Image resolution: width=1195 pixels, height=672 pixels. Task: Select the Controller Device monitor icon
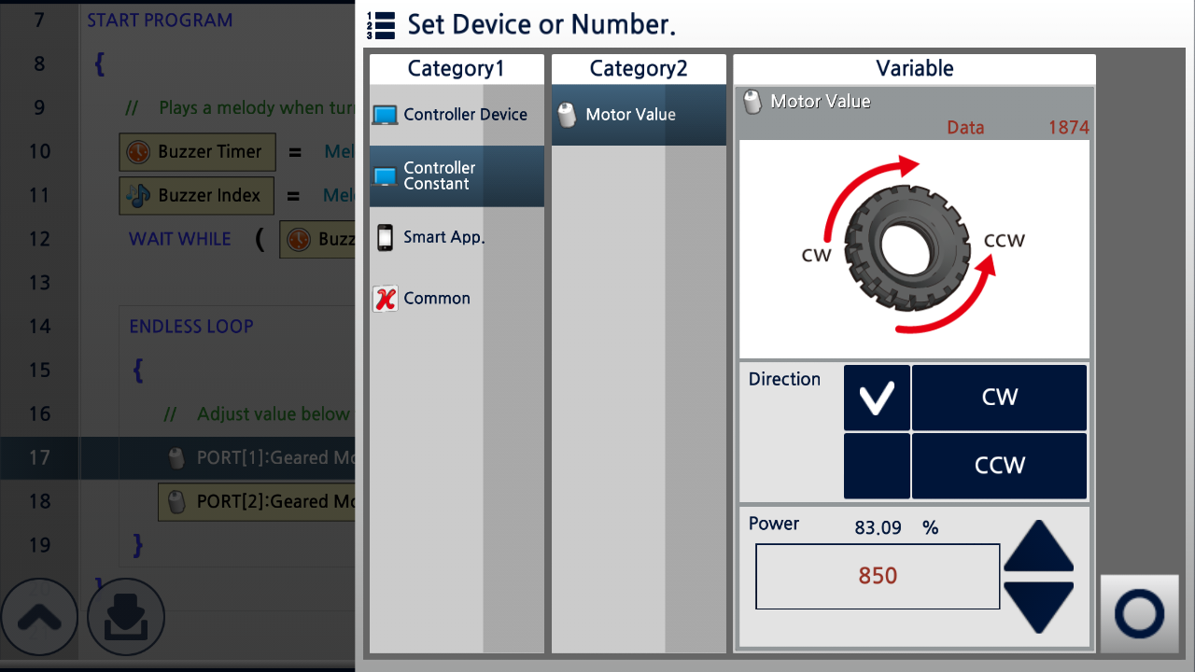385,115
